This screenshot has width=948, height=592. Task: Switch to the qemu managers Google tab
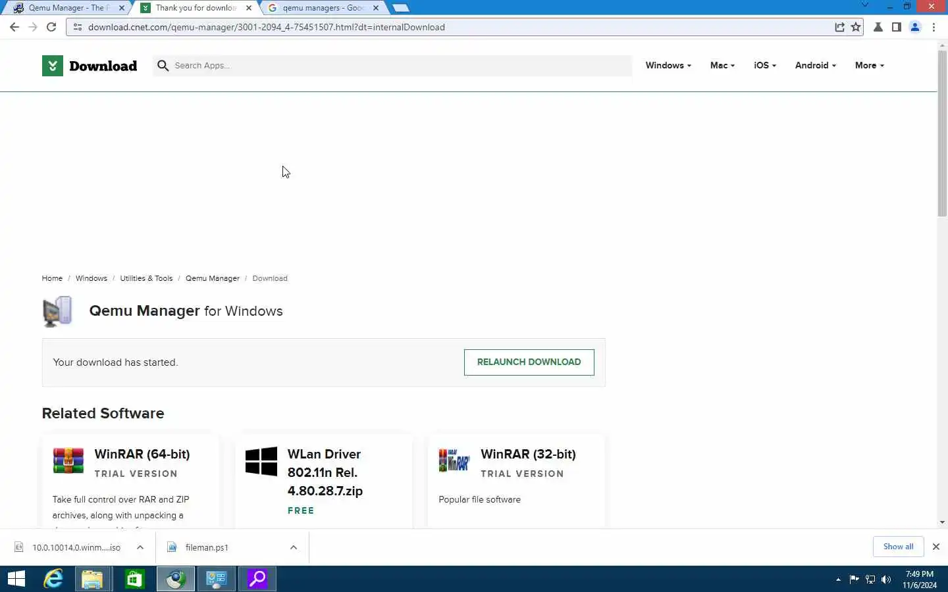pyautogui.click(x=323, y=8)
